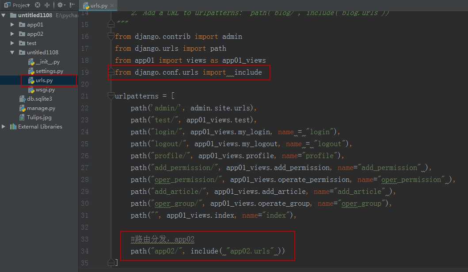Image resolution: width=468 pixels, height=272 pixels.
Task: Click the db.sqlite3 file icon
Action: point(22,99)
